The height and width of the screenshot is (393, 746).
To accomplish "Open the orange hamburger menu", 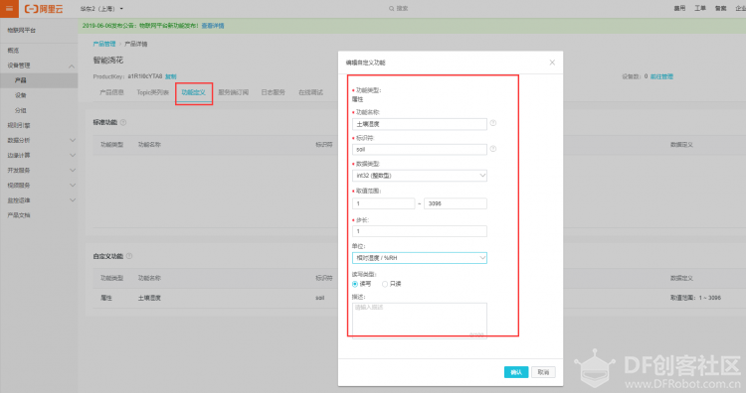I will pyautogui.click(x=9, y=9).
